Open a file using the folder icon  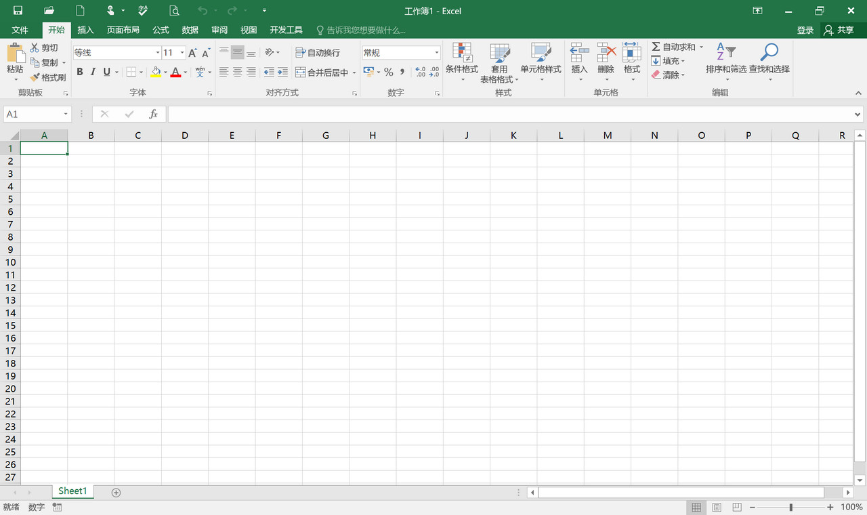pyautogui.click(x=49, y=10)
